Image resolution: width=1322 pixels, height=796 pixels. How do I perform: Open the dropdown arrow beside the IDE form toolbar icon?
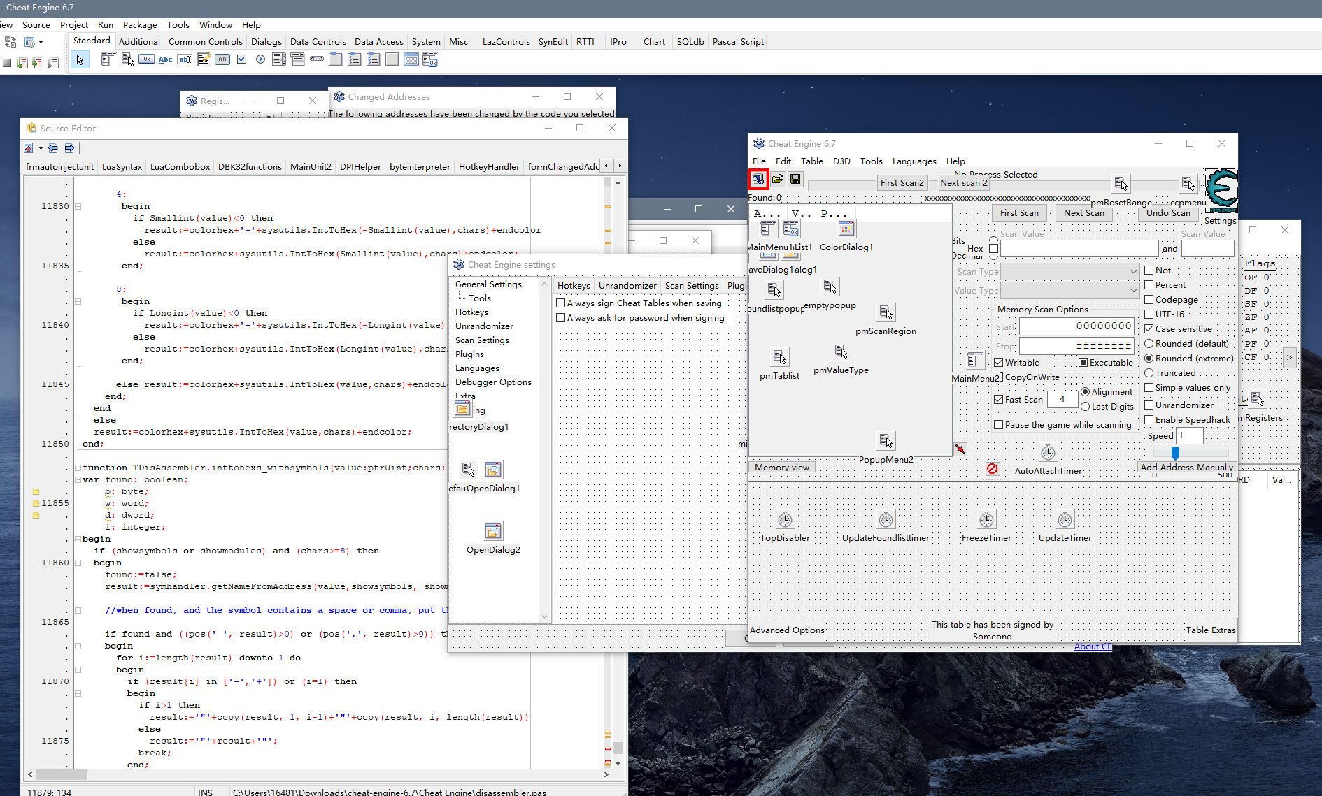41,42
